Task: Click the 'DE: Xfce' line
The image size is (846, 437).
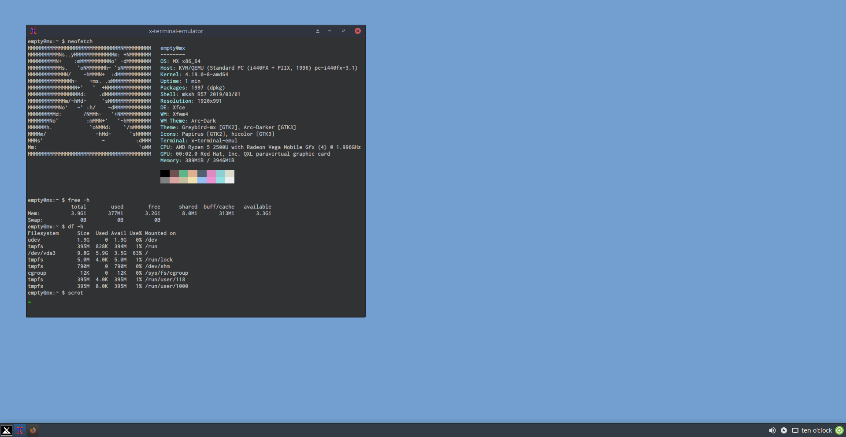Action: point(173,108)
